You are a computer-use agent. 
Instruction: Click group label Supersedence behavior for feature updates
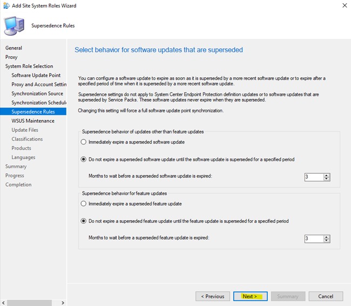click(x=124, y=194)
